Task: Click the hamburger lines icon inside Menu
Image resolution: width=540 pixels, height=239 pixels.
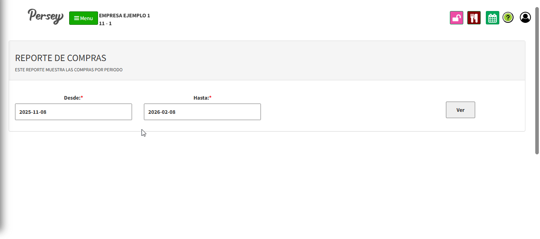Action: coord(76,18)
